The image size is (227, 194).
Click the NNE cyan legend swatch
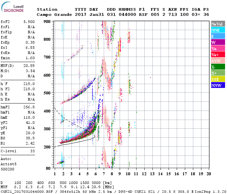point(217,30)
